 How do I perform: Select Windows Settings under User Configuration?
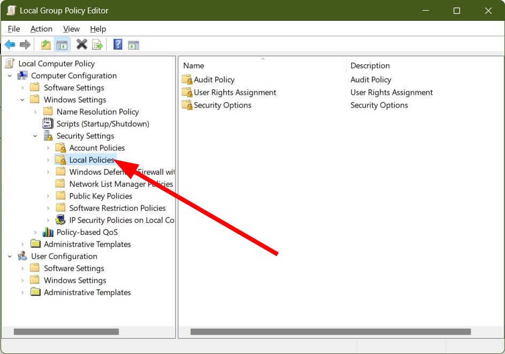75,280
